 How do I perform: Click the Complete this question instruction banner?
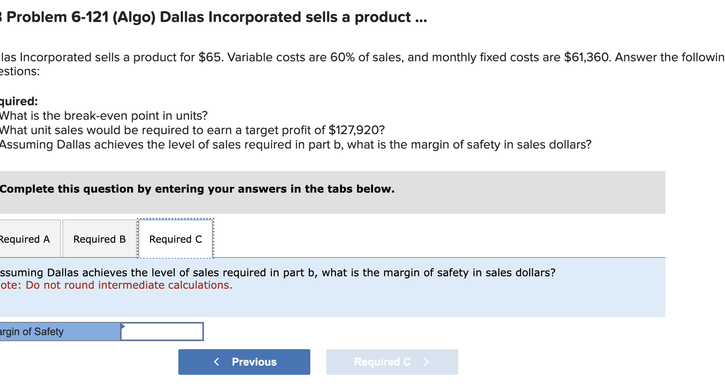(197, 189)
